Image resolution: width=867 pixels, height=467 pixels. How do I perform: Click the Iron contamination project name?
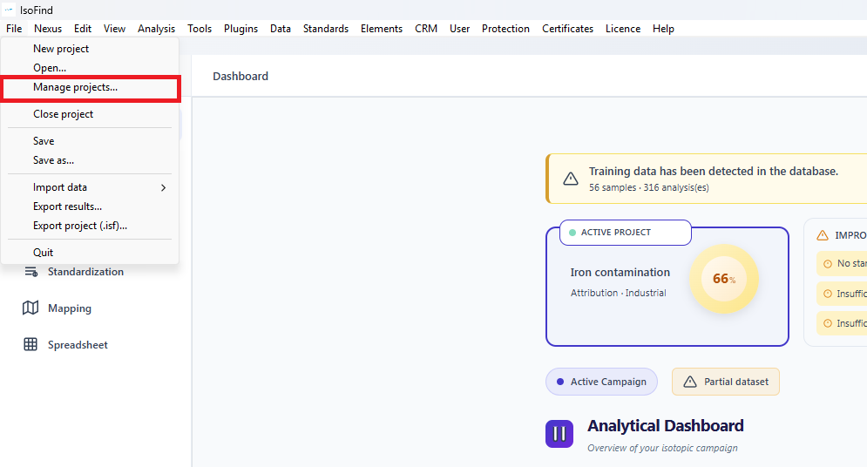point(620,273)
